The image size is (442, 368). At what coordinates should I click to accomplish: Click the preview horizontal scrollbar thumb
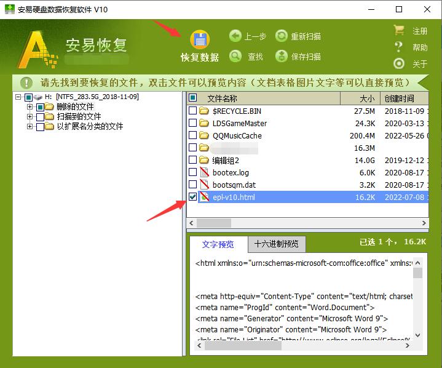click(243, 345)
